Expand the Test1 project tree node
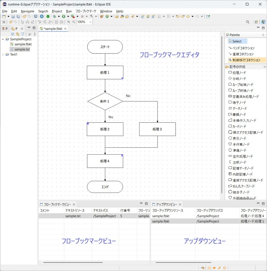Screen dimensions: 267x271 coord(3,55)
